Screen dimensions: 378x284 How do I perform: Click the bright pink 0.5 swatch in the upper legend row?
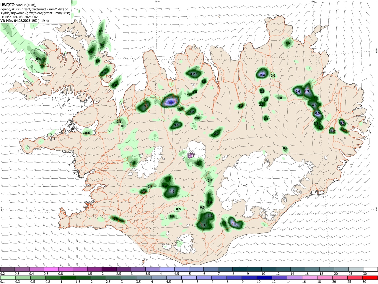[51, 270]
